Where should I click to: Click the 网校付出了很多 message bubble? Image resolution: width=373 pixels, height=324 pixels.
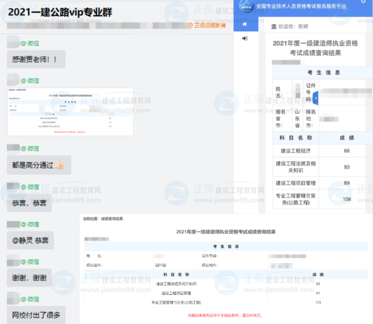tap(36, 315)
